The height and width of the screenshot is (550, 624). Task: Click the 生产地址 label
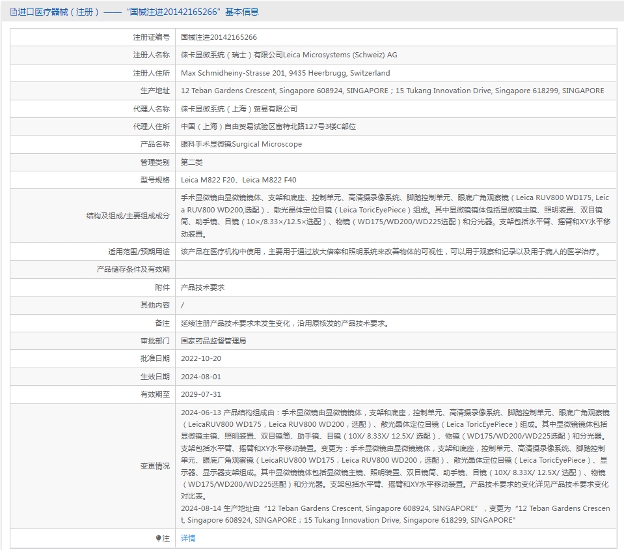(155, 91)
